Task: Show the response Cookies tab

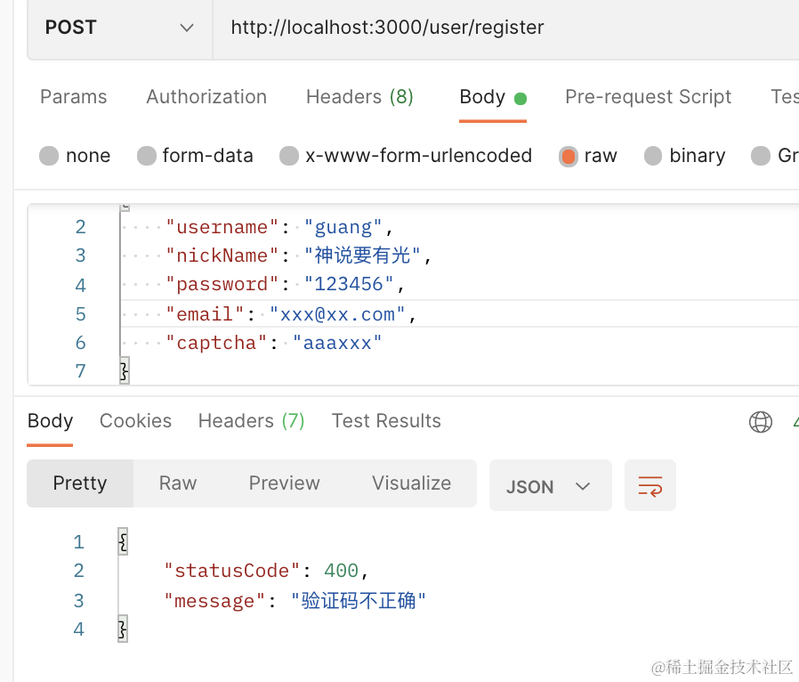Action: click(x=135, y=421)
